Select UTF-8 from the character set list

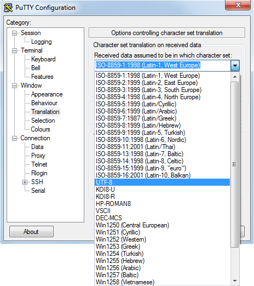pos(162,182)
